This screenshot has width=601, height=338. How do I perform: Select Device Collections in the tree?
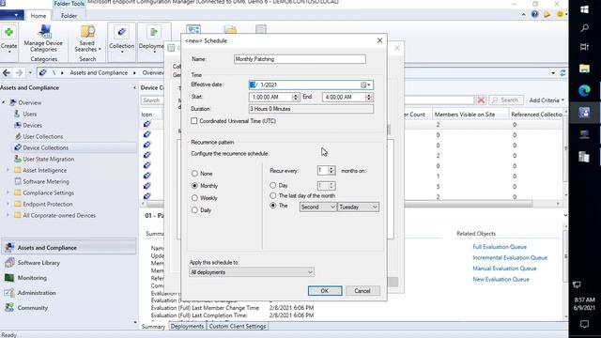(45, 147)
